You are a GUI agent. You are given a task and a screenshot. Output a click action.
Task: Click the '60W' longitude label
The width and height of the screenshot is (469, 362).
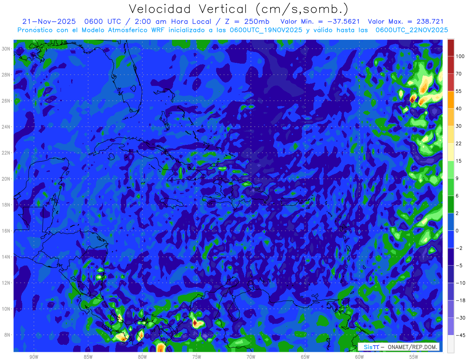pos(360,357)
